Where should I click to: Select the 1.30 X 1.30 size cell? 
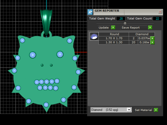pyautogui.click(x=114, y=42)
